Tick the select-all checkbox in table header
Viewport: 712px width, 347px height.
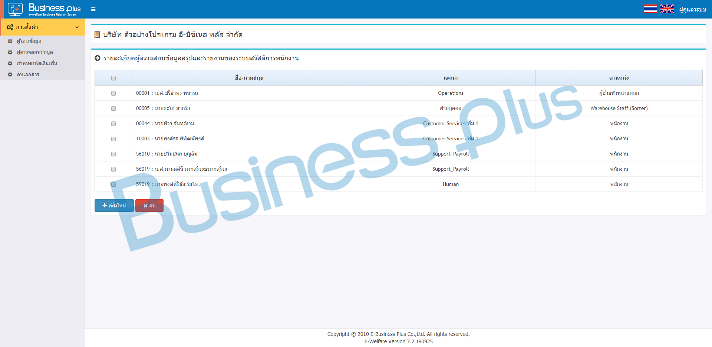tap(113, 78)
